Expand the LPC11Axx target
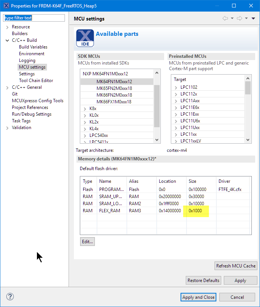The width and height of the screenshot is (260, 307). (x=176, y=101)
